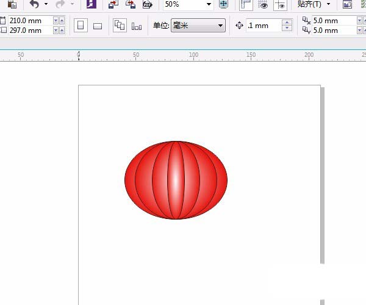The width and height of the screenshot is (366, 305).
Task: Click the full-screen preview icon
Action: 223,4
